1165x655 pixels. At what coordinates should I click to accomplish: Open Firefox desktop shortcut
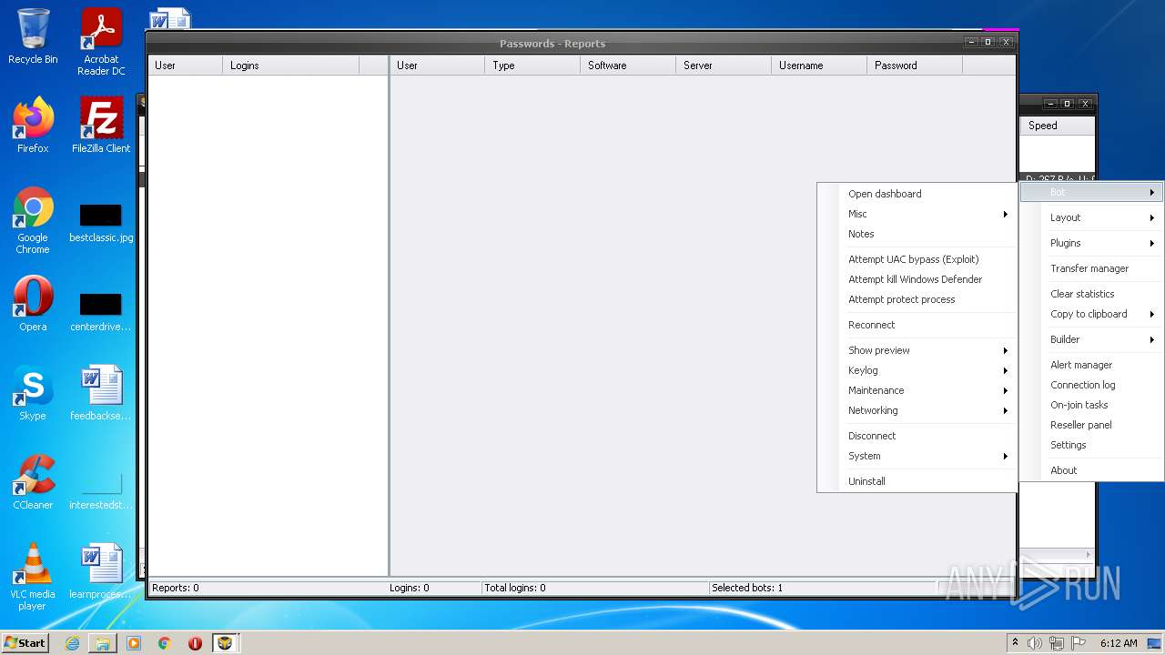pos(33,126)
